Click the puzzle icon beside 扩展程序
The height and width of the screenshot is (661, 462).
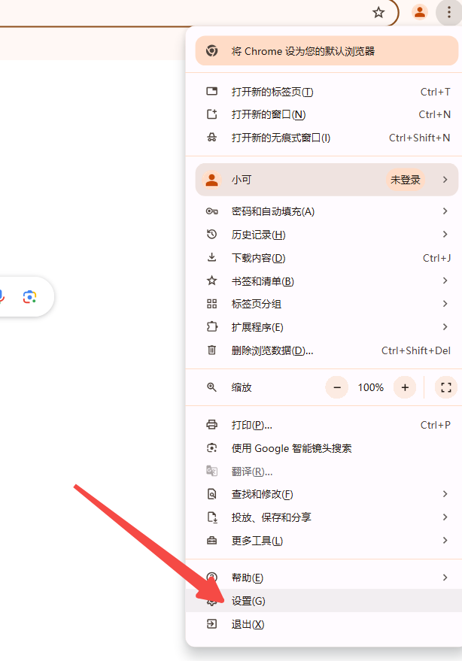click(x=211, y=327)
